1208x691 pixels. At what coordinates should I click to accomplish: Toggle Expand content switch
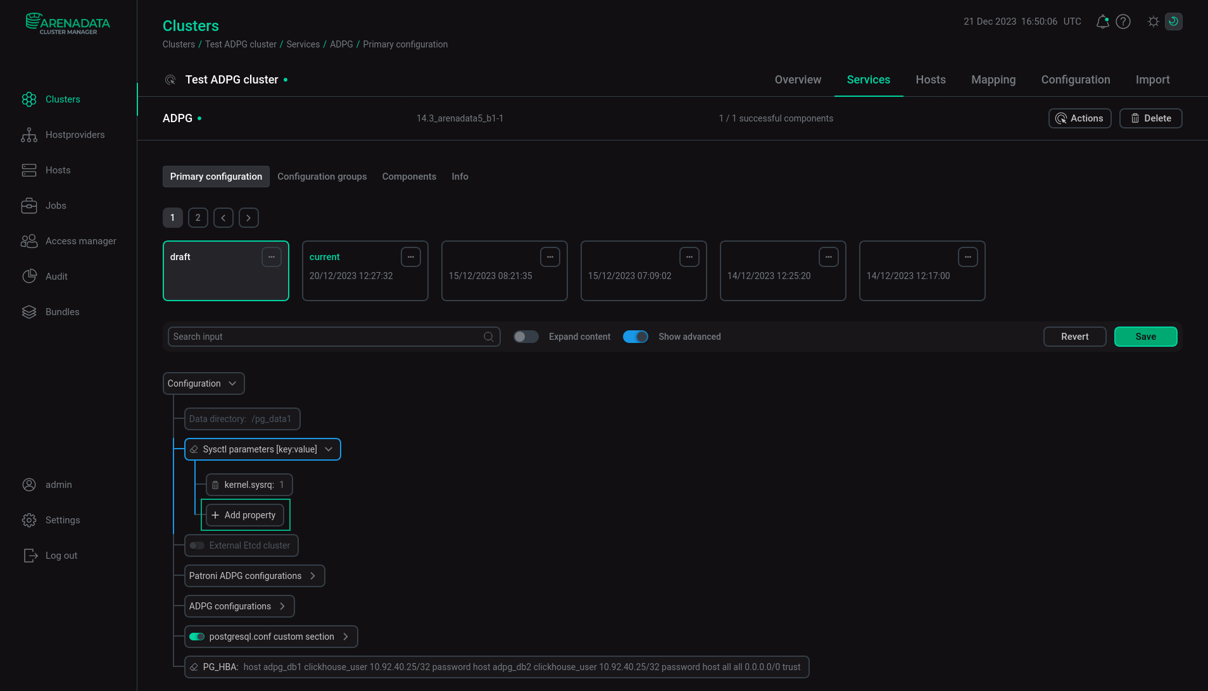click(x=525, y=337)
